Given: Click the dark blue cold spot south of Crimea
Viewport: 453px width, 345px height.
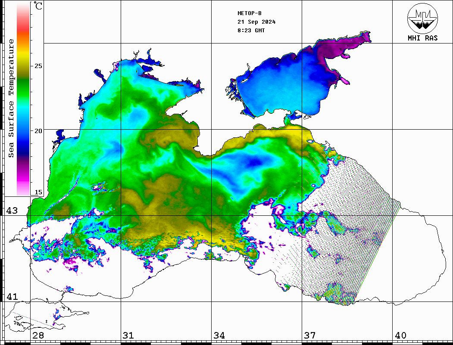Looking at the screenshot, I should click(x=255, y=162).
